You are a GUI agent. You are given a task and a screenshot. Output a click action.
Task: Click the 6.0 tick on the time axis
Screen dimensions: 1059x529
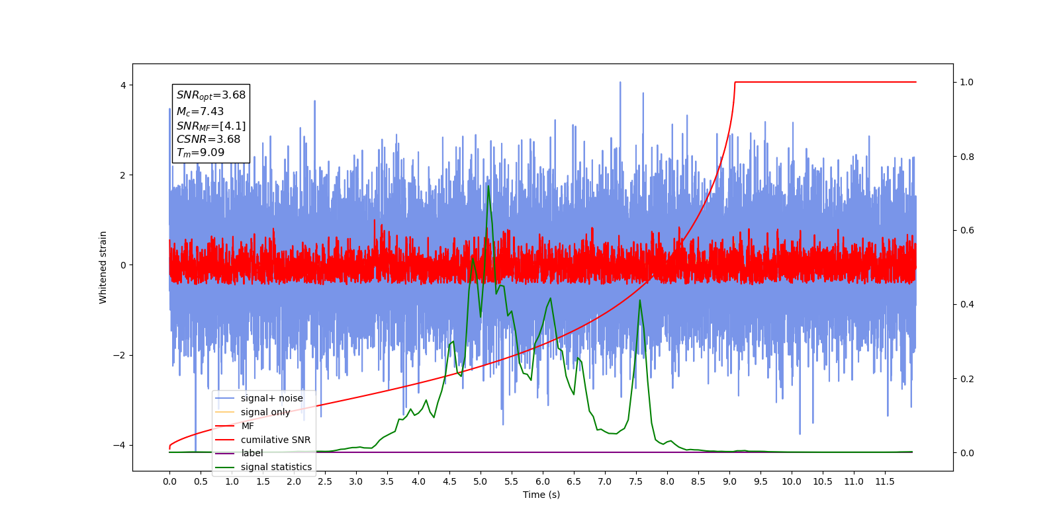(x=543, y=481)
